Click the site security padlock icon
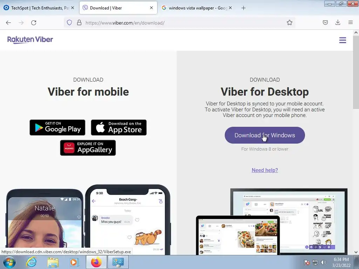Image resolution: width=359 pixels, height=269 pixels. coord(79,22)
